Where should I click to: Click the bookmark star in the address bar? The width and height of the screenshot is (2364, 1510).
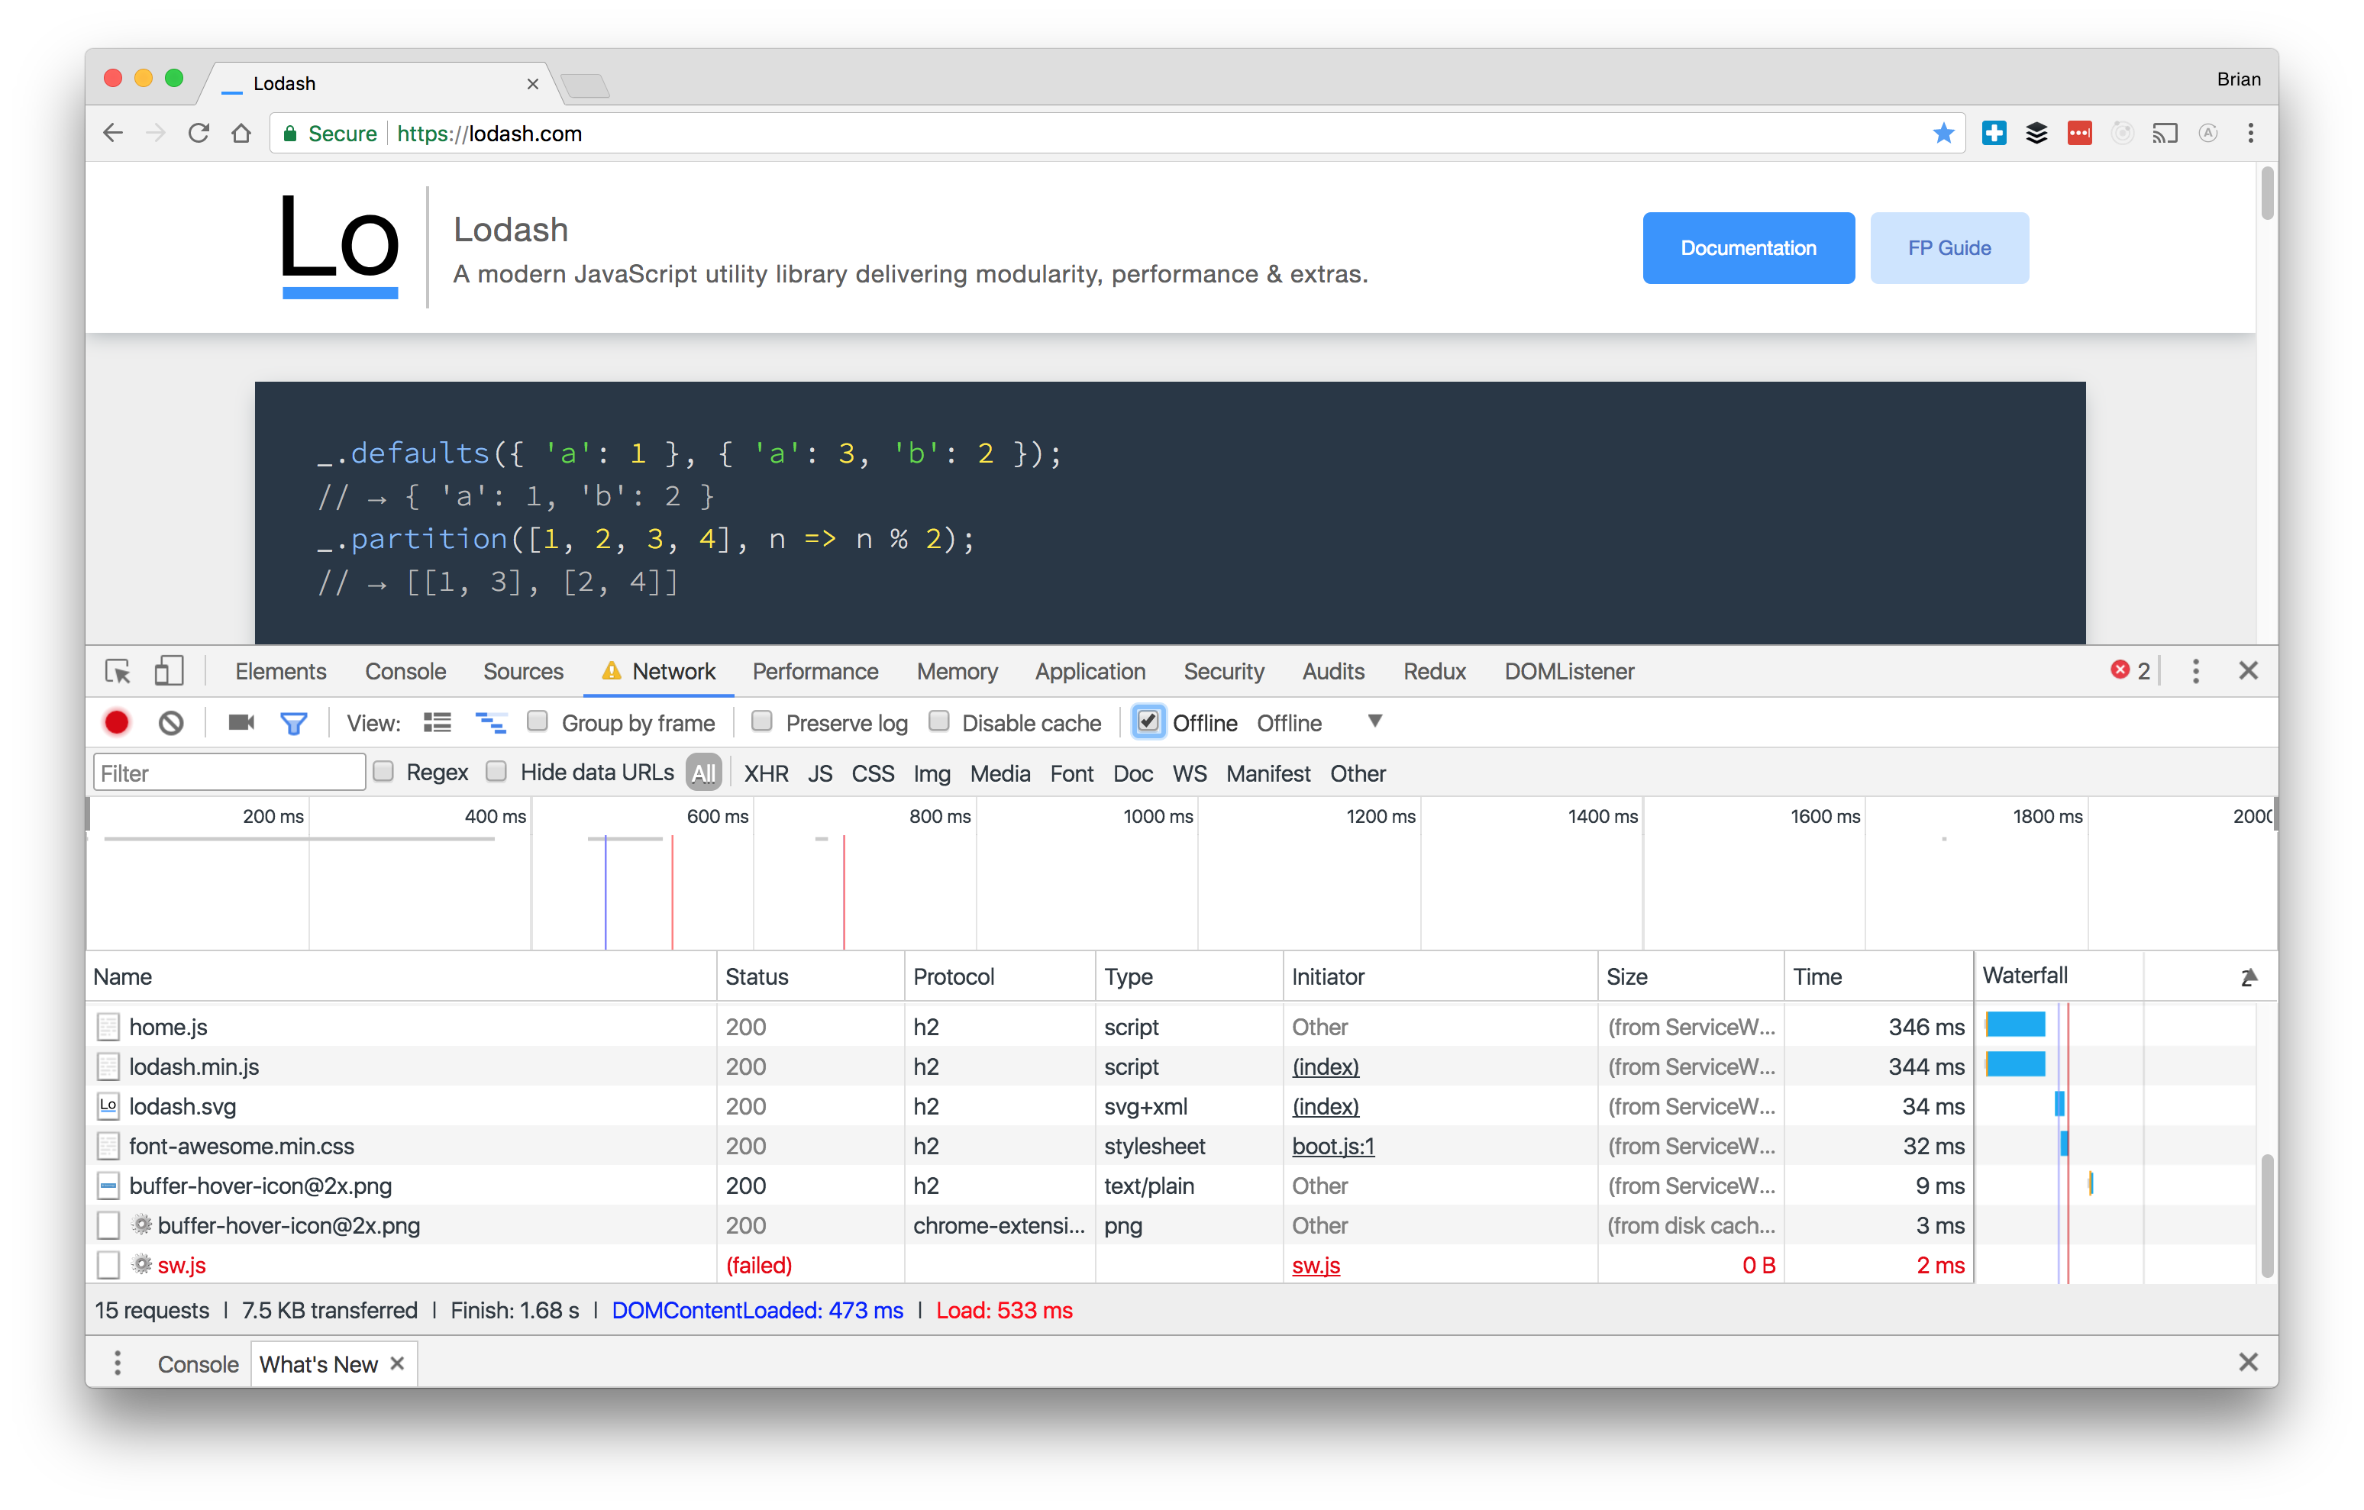(1943, 134)
